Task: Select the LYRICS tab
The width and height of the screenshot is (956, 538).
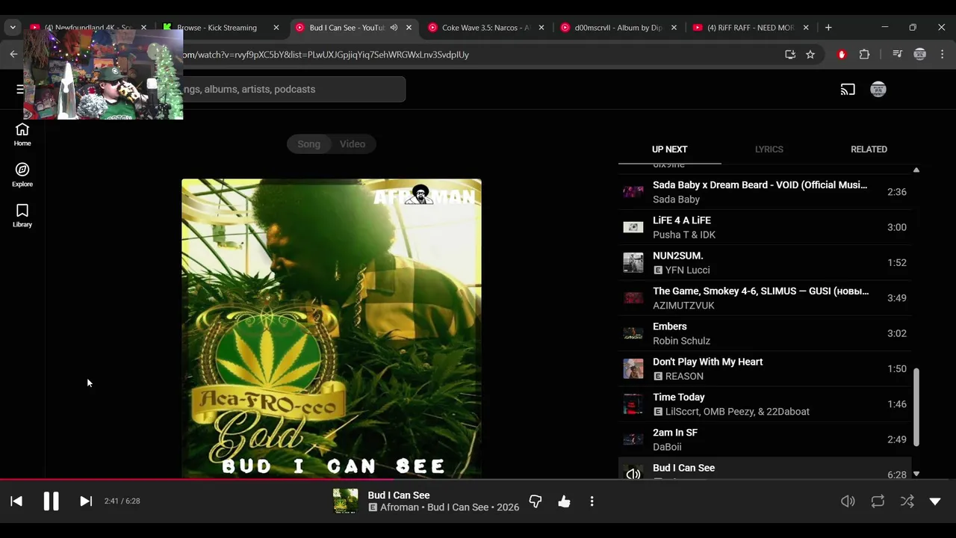Action: click(x=769, y=149)
